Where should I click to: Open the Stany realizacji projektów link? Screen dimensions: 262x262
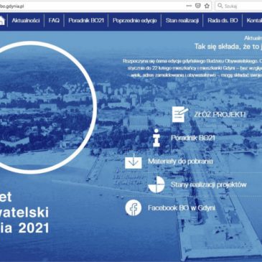(x=209, y=184)
